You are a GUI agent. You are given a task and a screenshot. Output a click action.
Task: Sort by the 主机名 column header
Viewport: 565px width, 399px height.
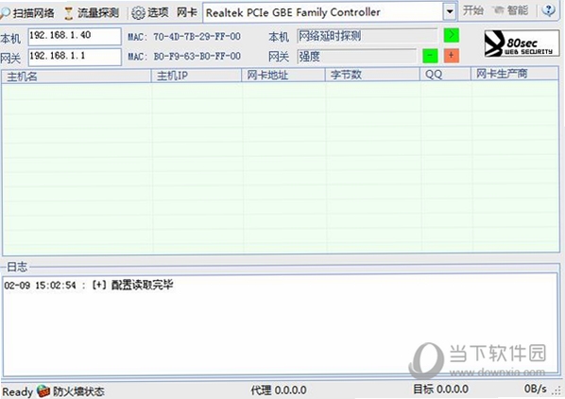pos(77,76)
